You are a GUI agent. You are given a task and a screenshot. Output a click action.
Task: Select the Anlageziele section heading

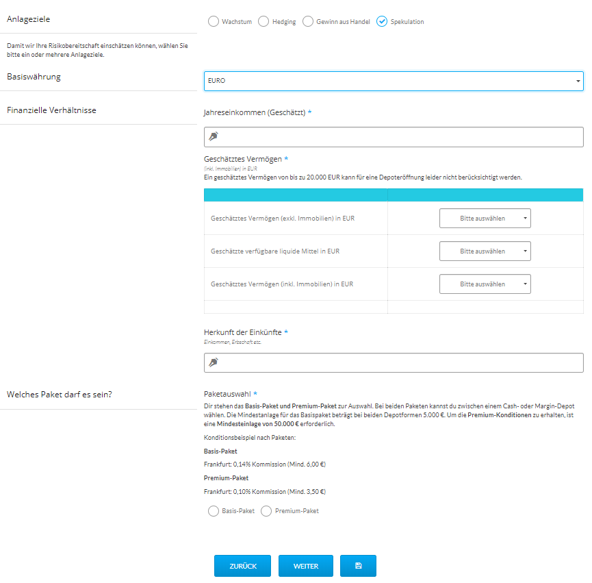coord(28,19)
